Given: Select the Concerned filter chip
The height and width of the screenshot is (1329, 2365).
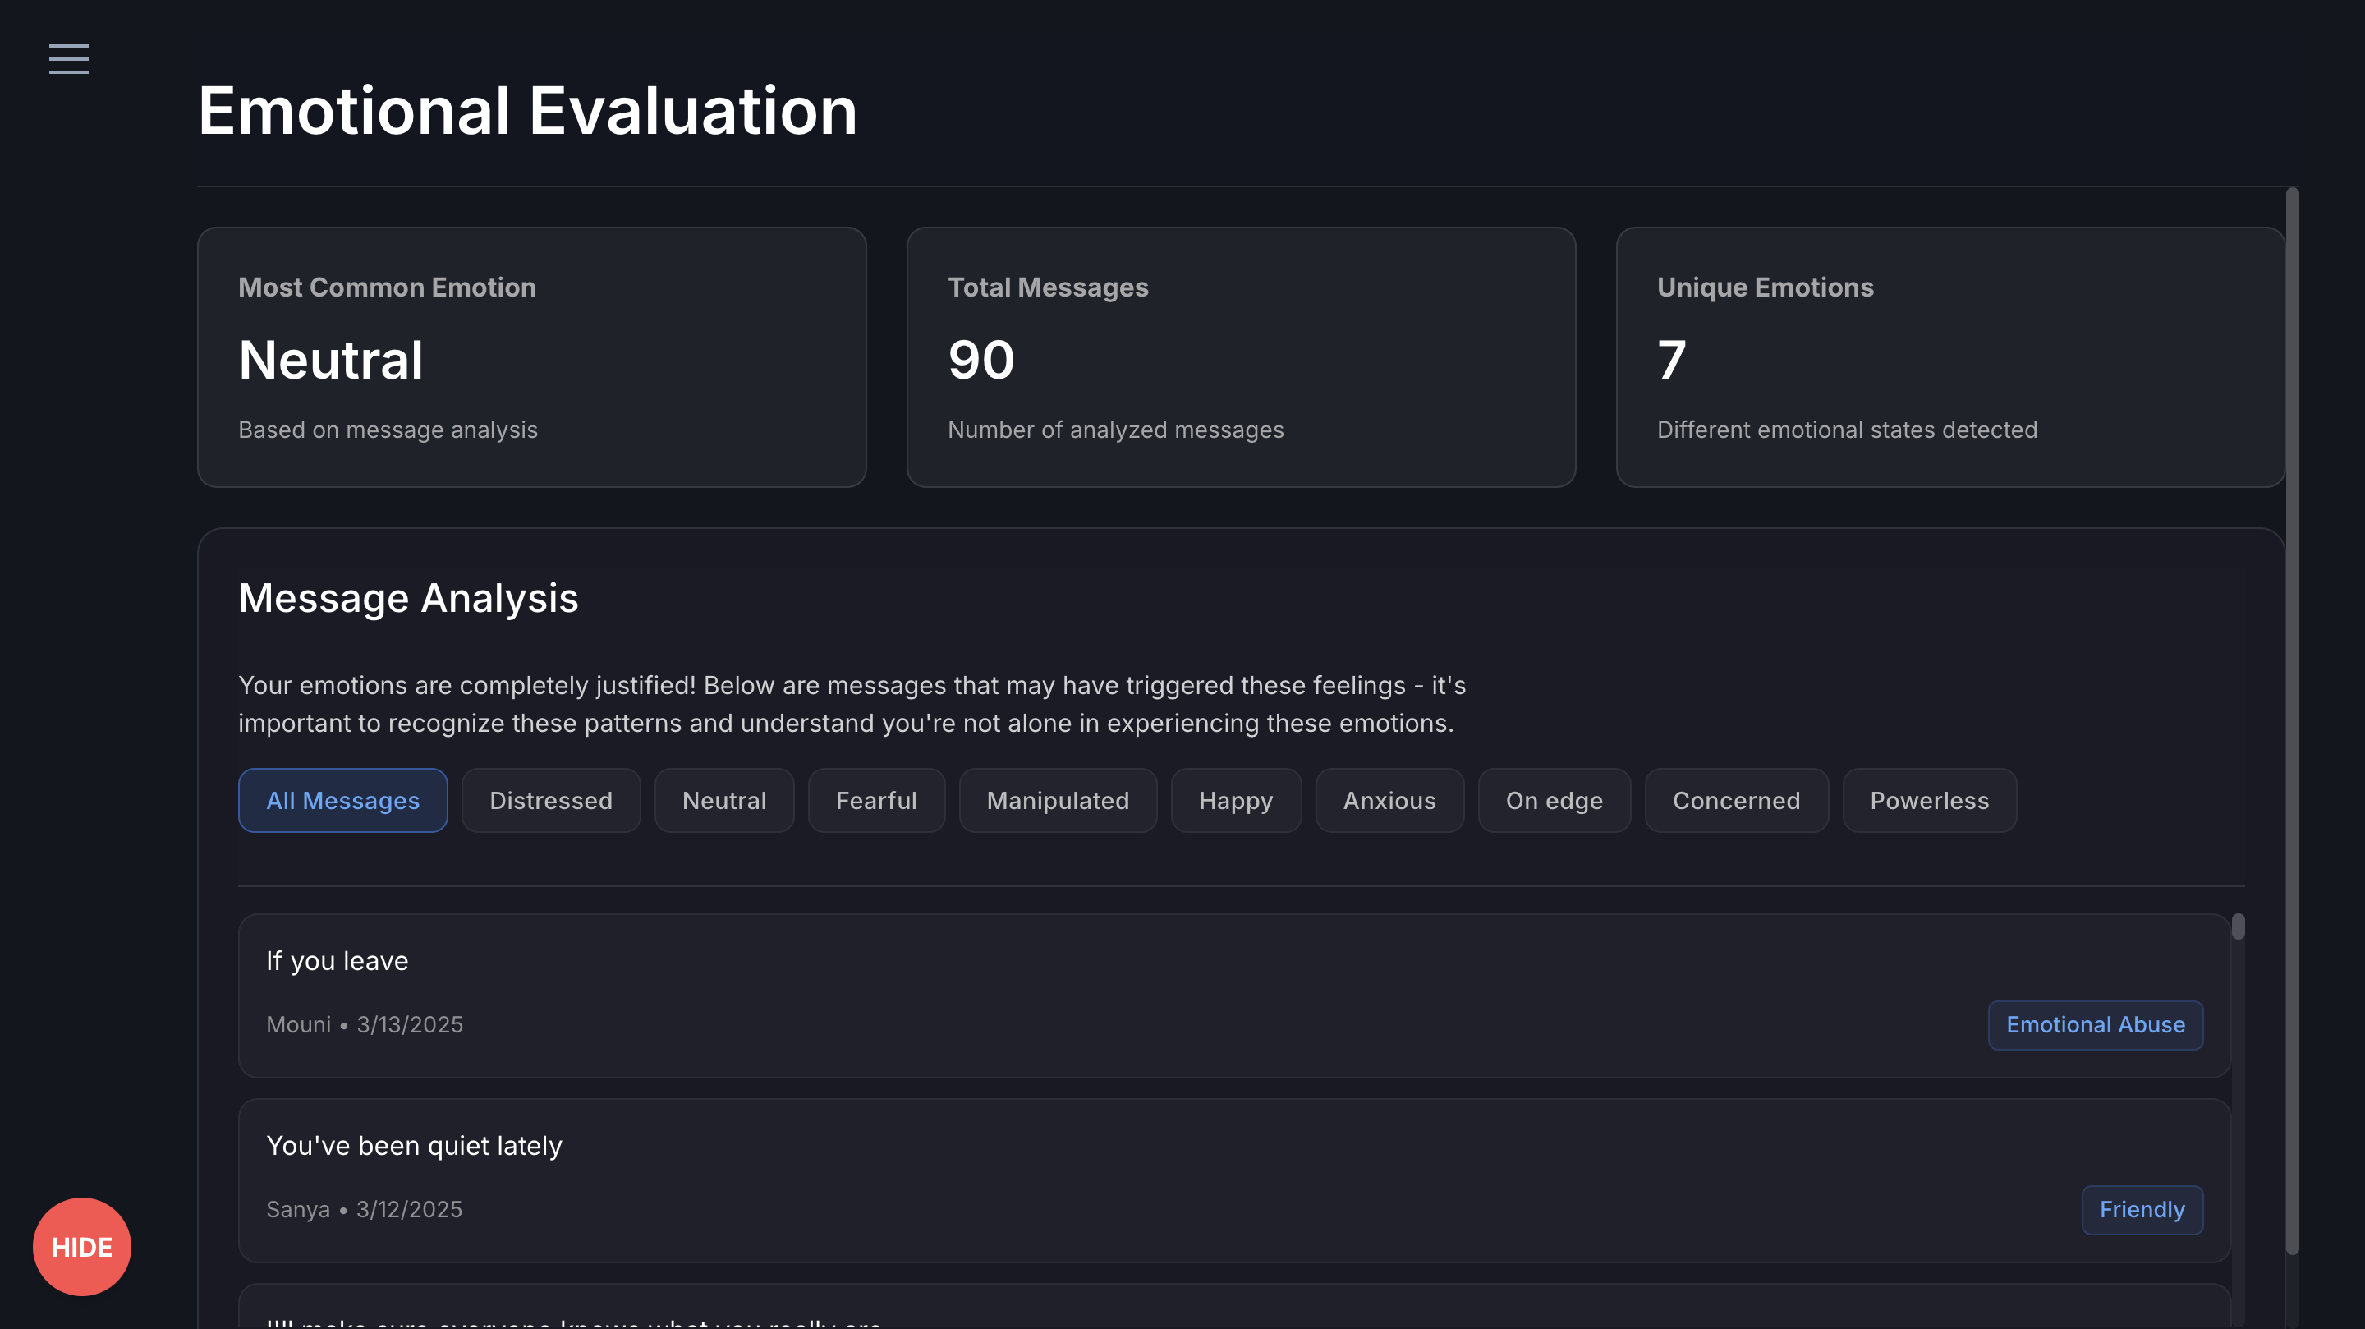Looking at the screenshot, I should [x=1735, y=800].
